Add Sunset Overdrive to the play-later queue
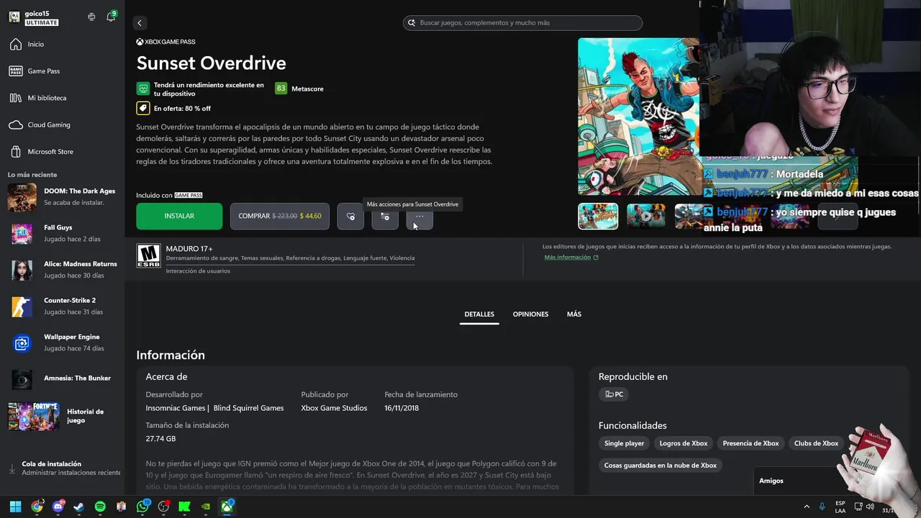The width and height of the screenshot is (921, 518). [x=385, y=217]
